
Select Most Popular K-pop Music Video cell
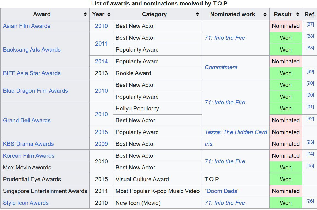157,191
